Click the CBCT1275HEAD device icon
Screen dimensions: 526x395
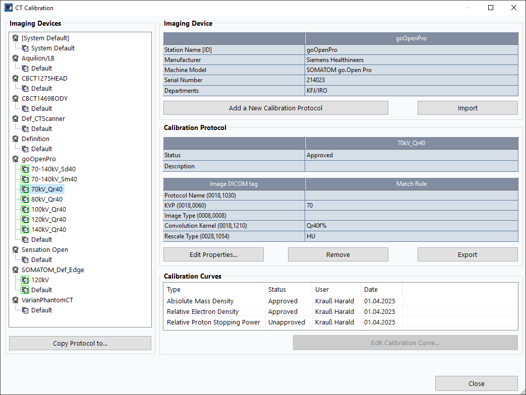[x=16, y=79]
